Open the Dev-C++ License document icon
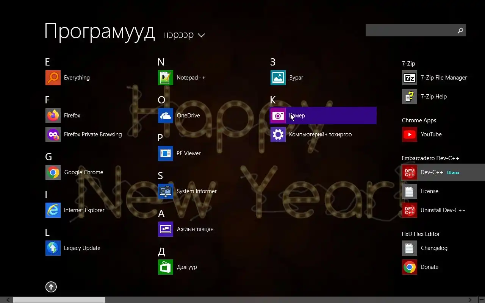This screenshot has height=303, width=485. click(x=410, y=191)
